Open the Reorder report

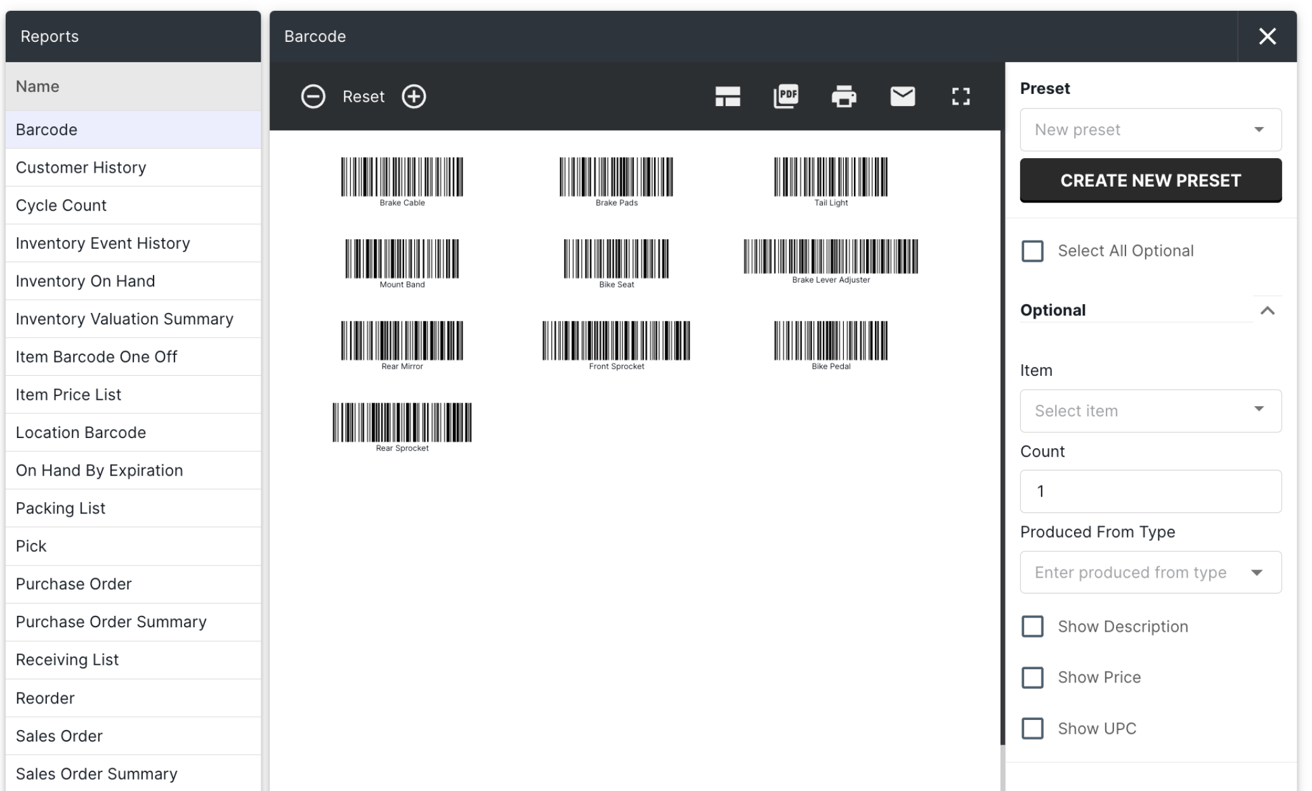point(133,698)
